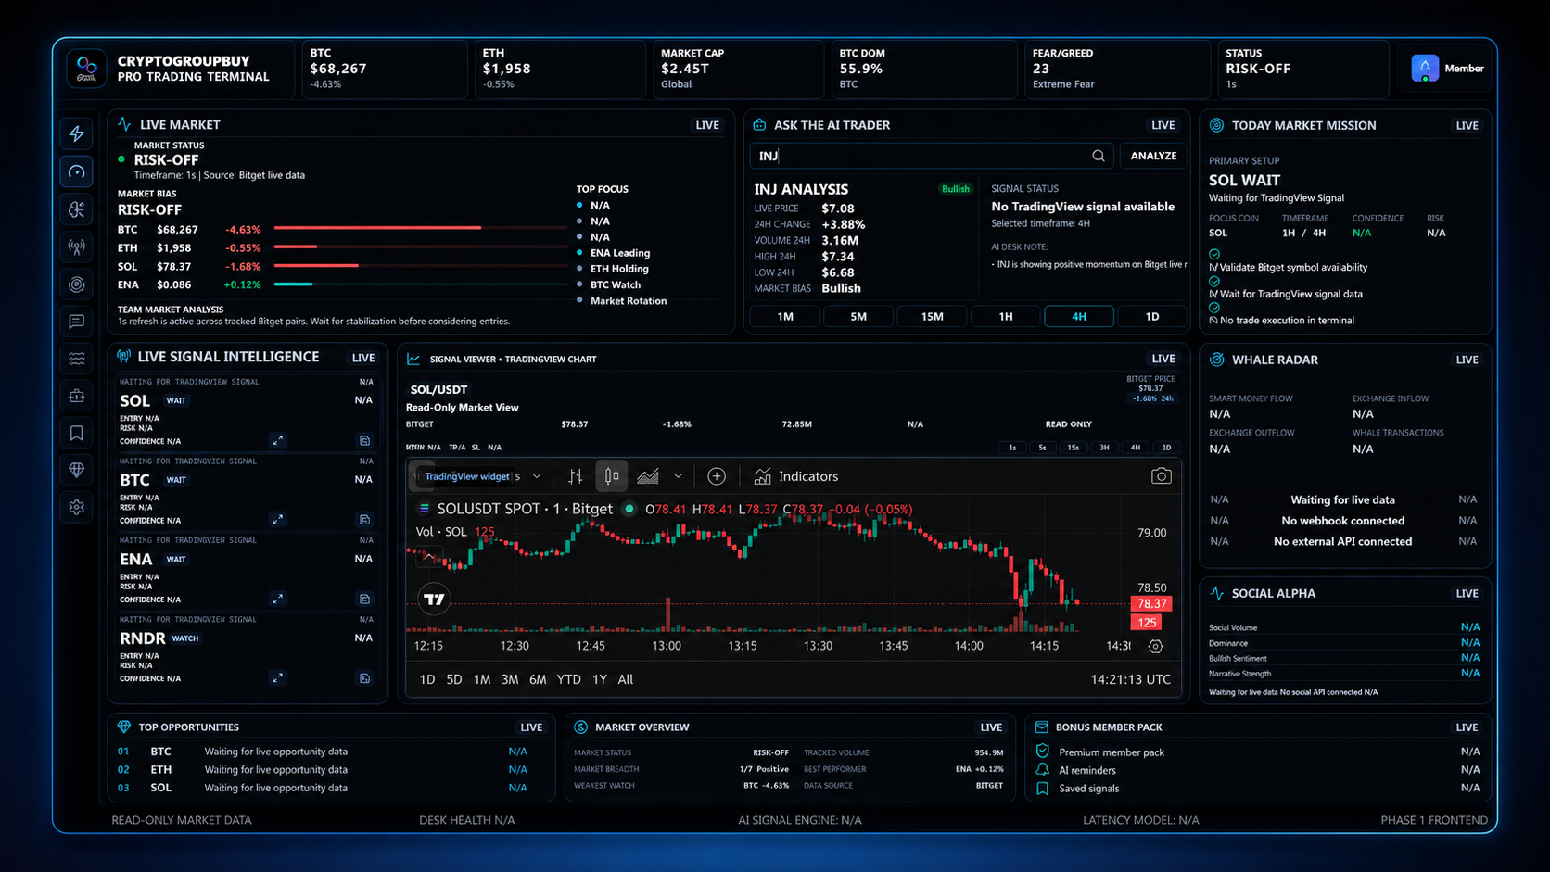1550x872 pixels.
Task: Select the active 4H timeframe in INJ analysis
Action: [x=1079, y=316]
